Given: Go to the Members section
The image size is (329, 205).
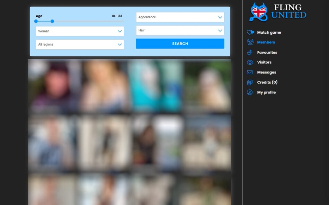Looking at the screenshot, I should point(266,42).
